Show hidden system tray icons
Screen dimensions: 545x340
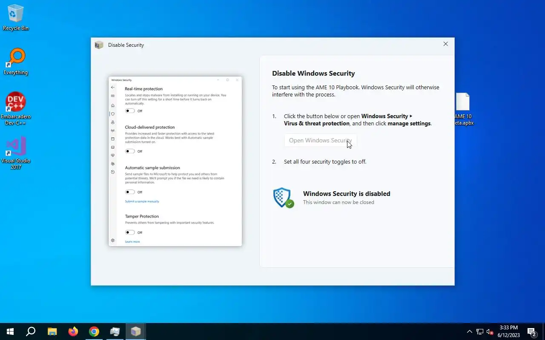click(470, 331)
